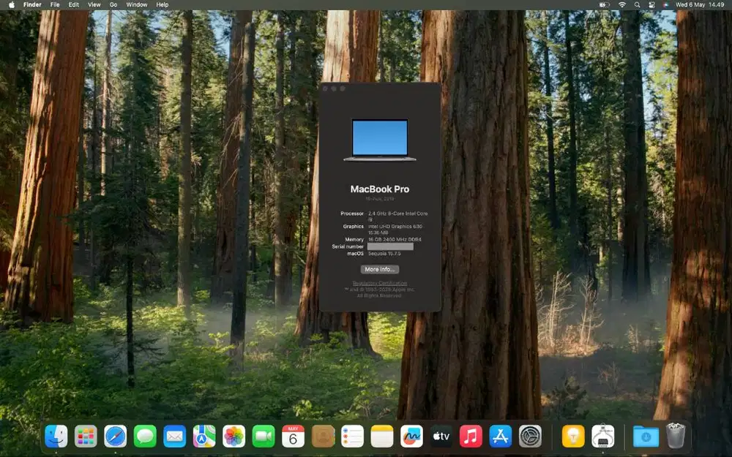Click the MacBook Pro title text
The image size is (732, 457).
[379, 189]
